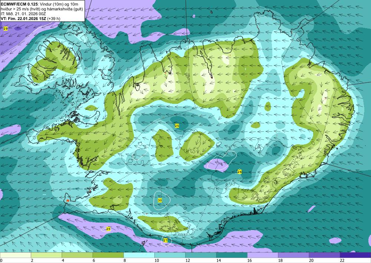Click the legend tick label 0
371x263 pixels.
click(1, 260)
